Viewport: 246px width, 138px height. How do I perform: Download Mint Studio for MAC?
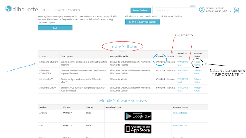[x=180, y=82]
